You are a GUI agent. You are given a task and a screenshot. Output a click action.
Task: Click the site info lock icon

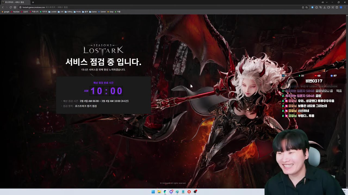tap(20, 7)
